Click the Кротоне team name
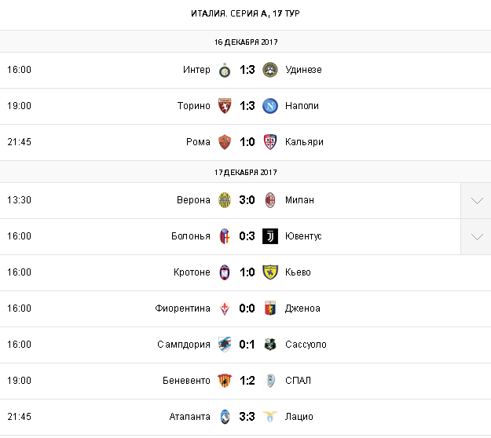Image resolution: width=491 pixels, height=438 pixels. coord(192,272)
